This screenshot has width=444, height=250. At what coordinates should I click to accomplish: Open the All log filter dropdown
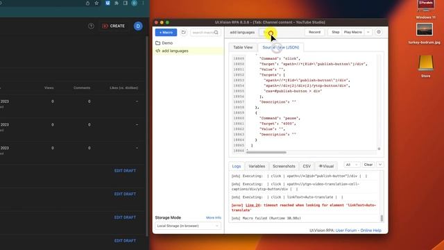(352, 165)
